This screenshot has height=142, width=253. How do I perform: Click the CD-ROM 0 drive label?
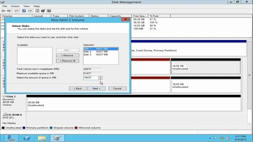[x=13, y=119]
